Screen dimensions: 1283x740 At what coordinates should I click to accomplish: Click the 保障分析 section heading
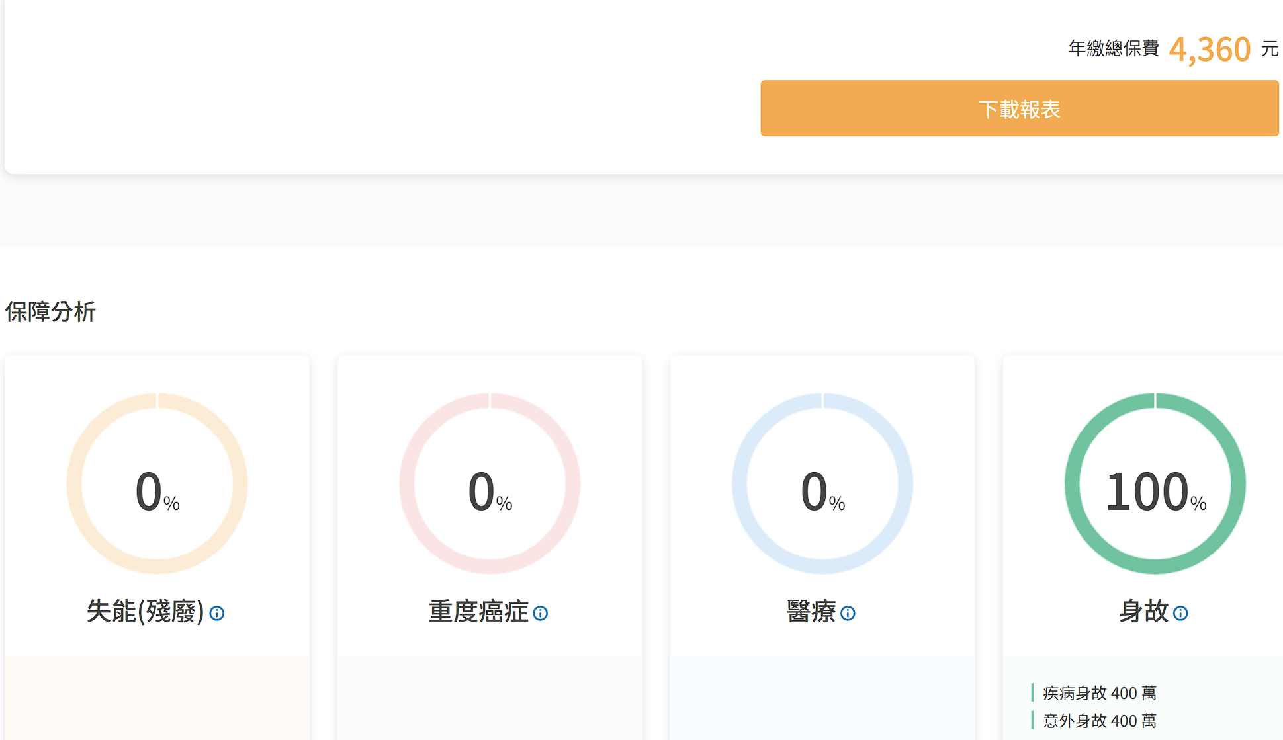[50, 311]
